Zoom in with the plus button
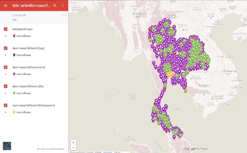Viewport: 247px width, 153px height. point(73,143)
